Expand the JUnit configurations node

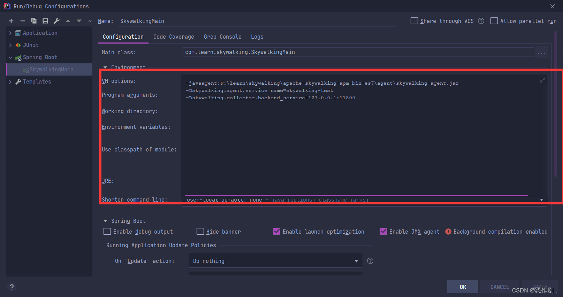(10, 45)
